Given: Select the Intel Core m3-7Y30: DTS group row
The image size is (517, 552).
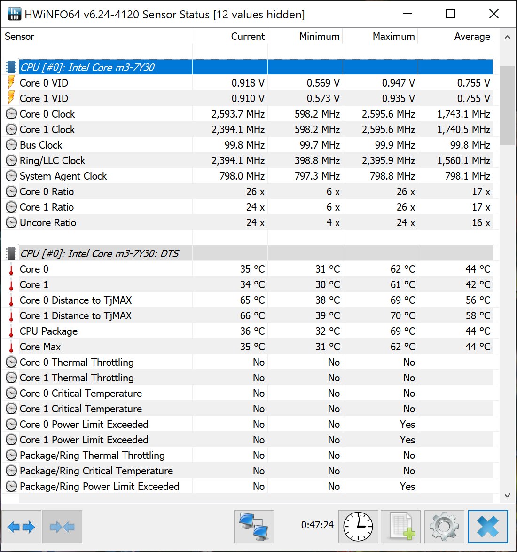Looking at the screenshot, I should tap(249, 253).
